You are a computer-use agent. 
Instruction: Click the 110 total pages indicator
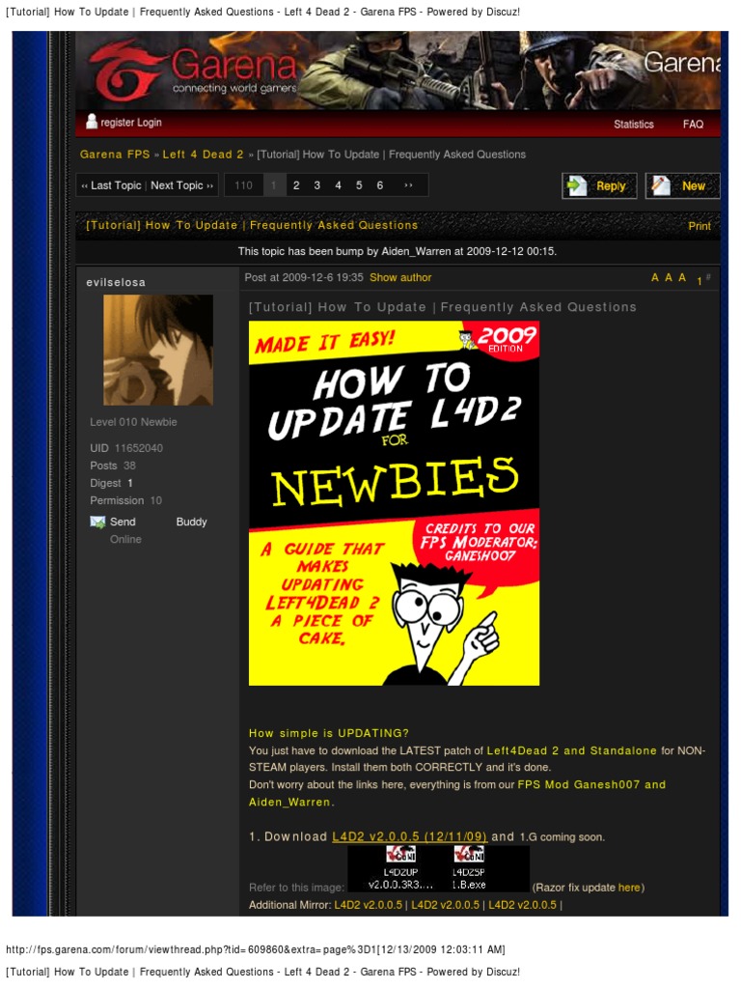tap(244, 185)
